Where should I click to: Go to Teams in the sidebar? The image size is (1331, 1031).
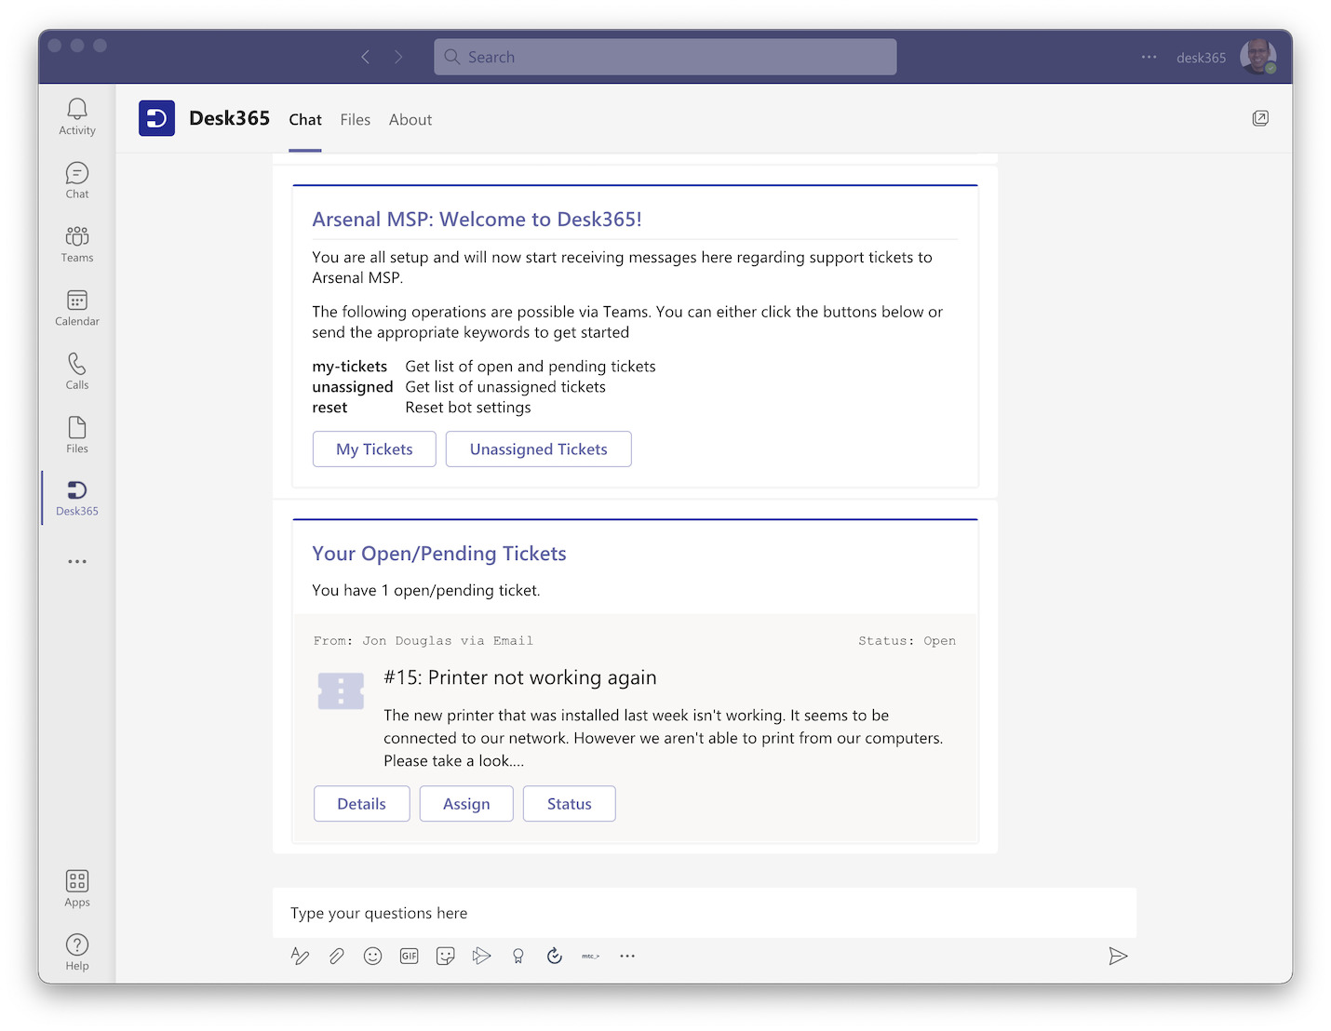[77, 245]
